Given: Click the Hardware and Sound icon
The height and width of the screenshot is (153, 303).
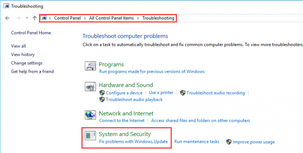Looking at the screenshot, I should (x=90, y=87).
